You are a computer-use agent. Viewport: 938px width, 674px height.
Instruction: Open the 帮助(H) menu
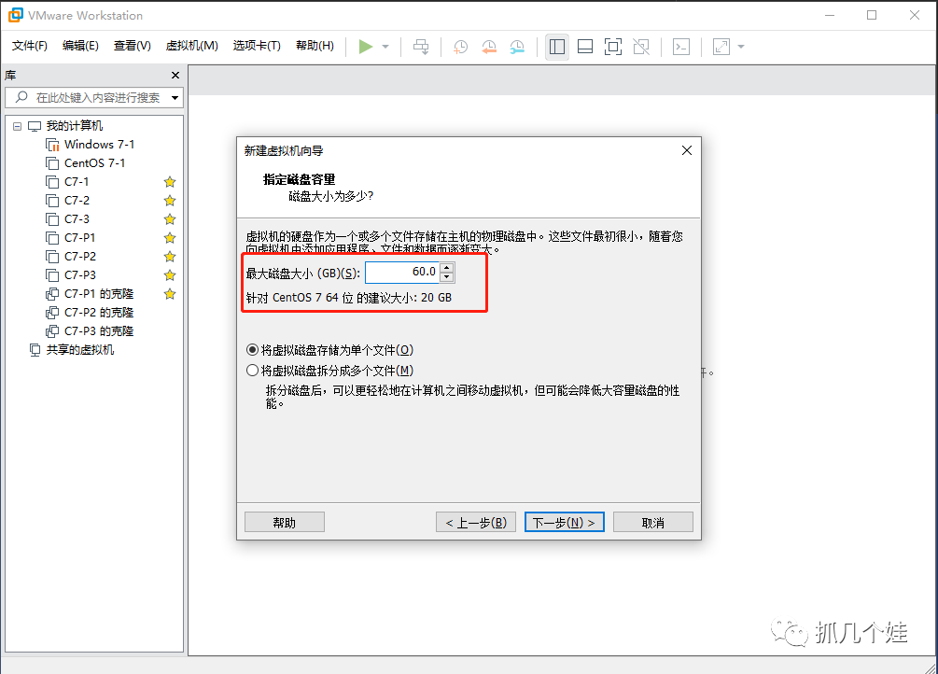coord(315,46)
